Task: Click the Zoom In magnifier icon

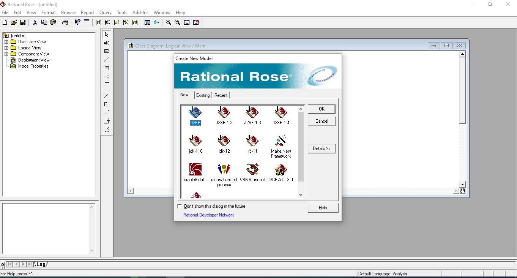Action: click(169, 22)
